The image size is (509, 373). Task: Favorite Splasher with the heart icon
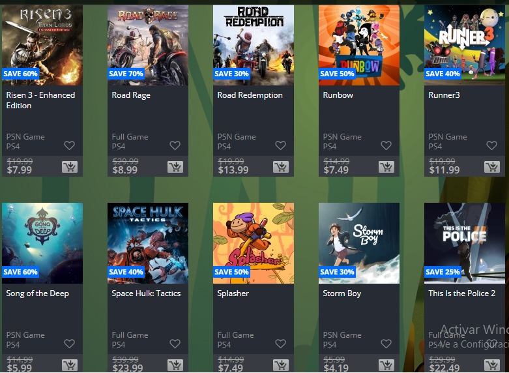280,344
